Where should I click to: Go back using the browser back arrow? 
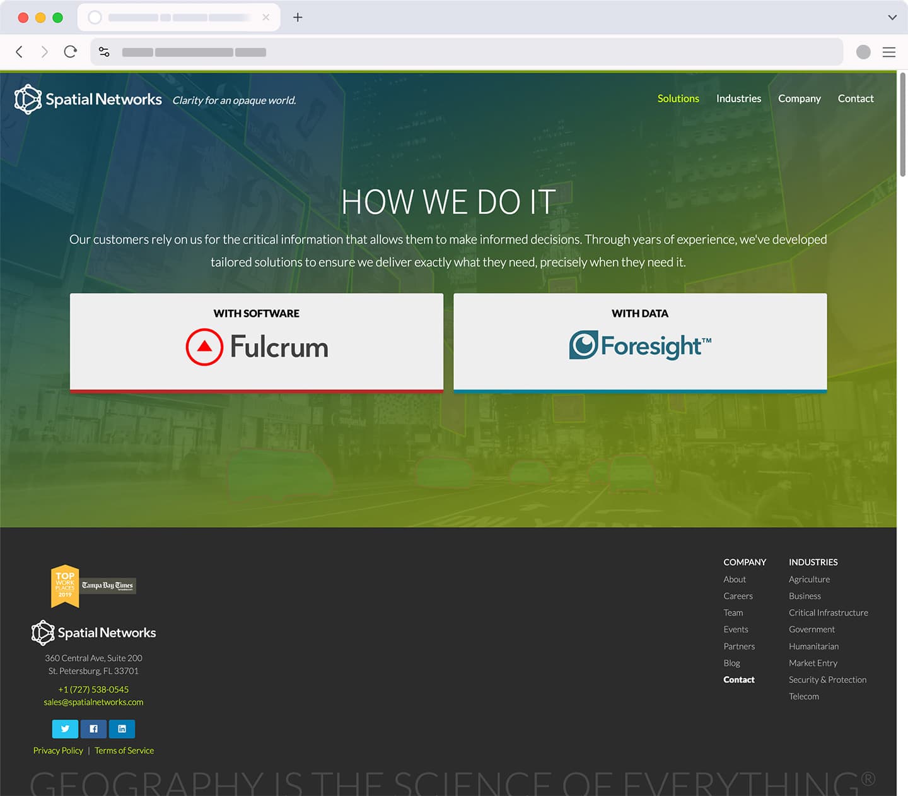tap(19, 52)
